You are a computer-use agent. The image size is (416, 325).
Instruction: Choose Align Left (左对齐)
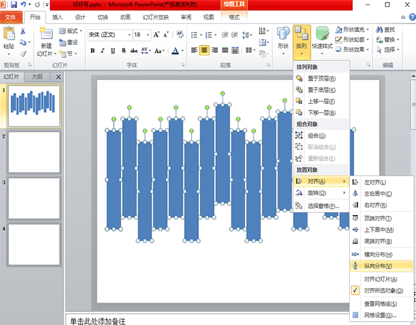pyautogui.click(x=382, y=182)
